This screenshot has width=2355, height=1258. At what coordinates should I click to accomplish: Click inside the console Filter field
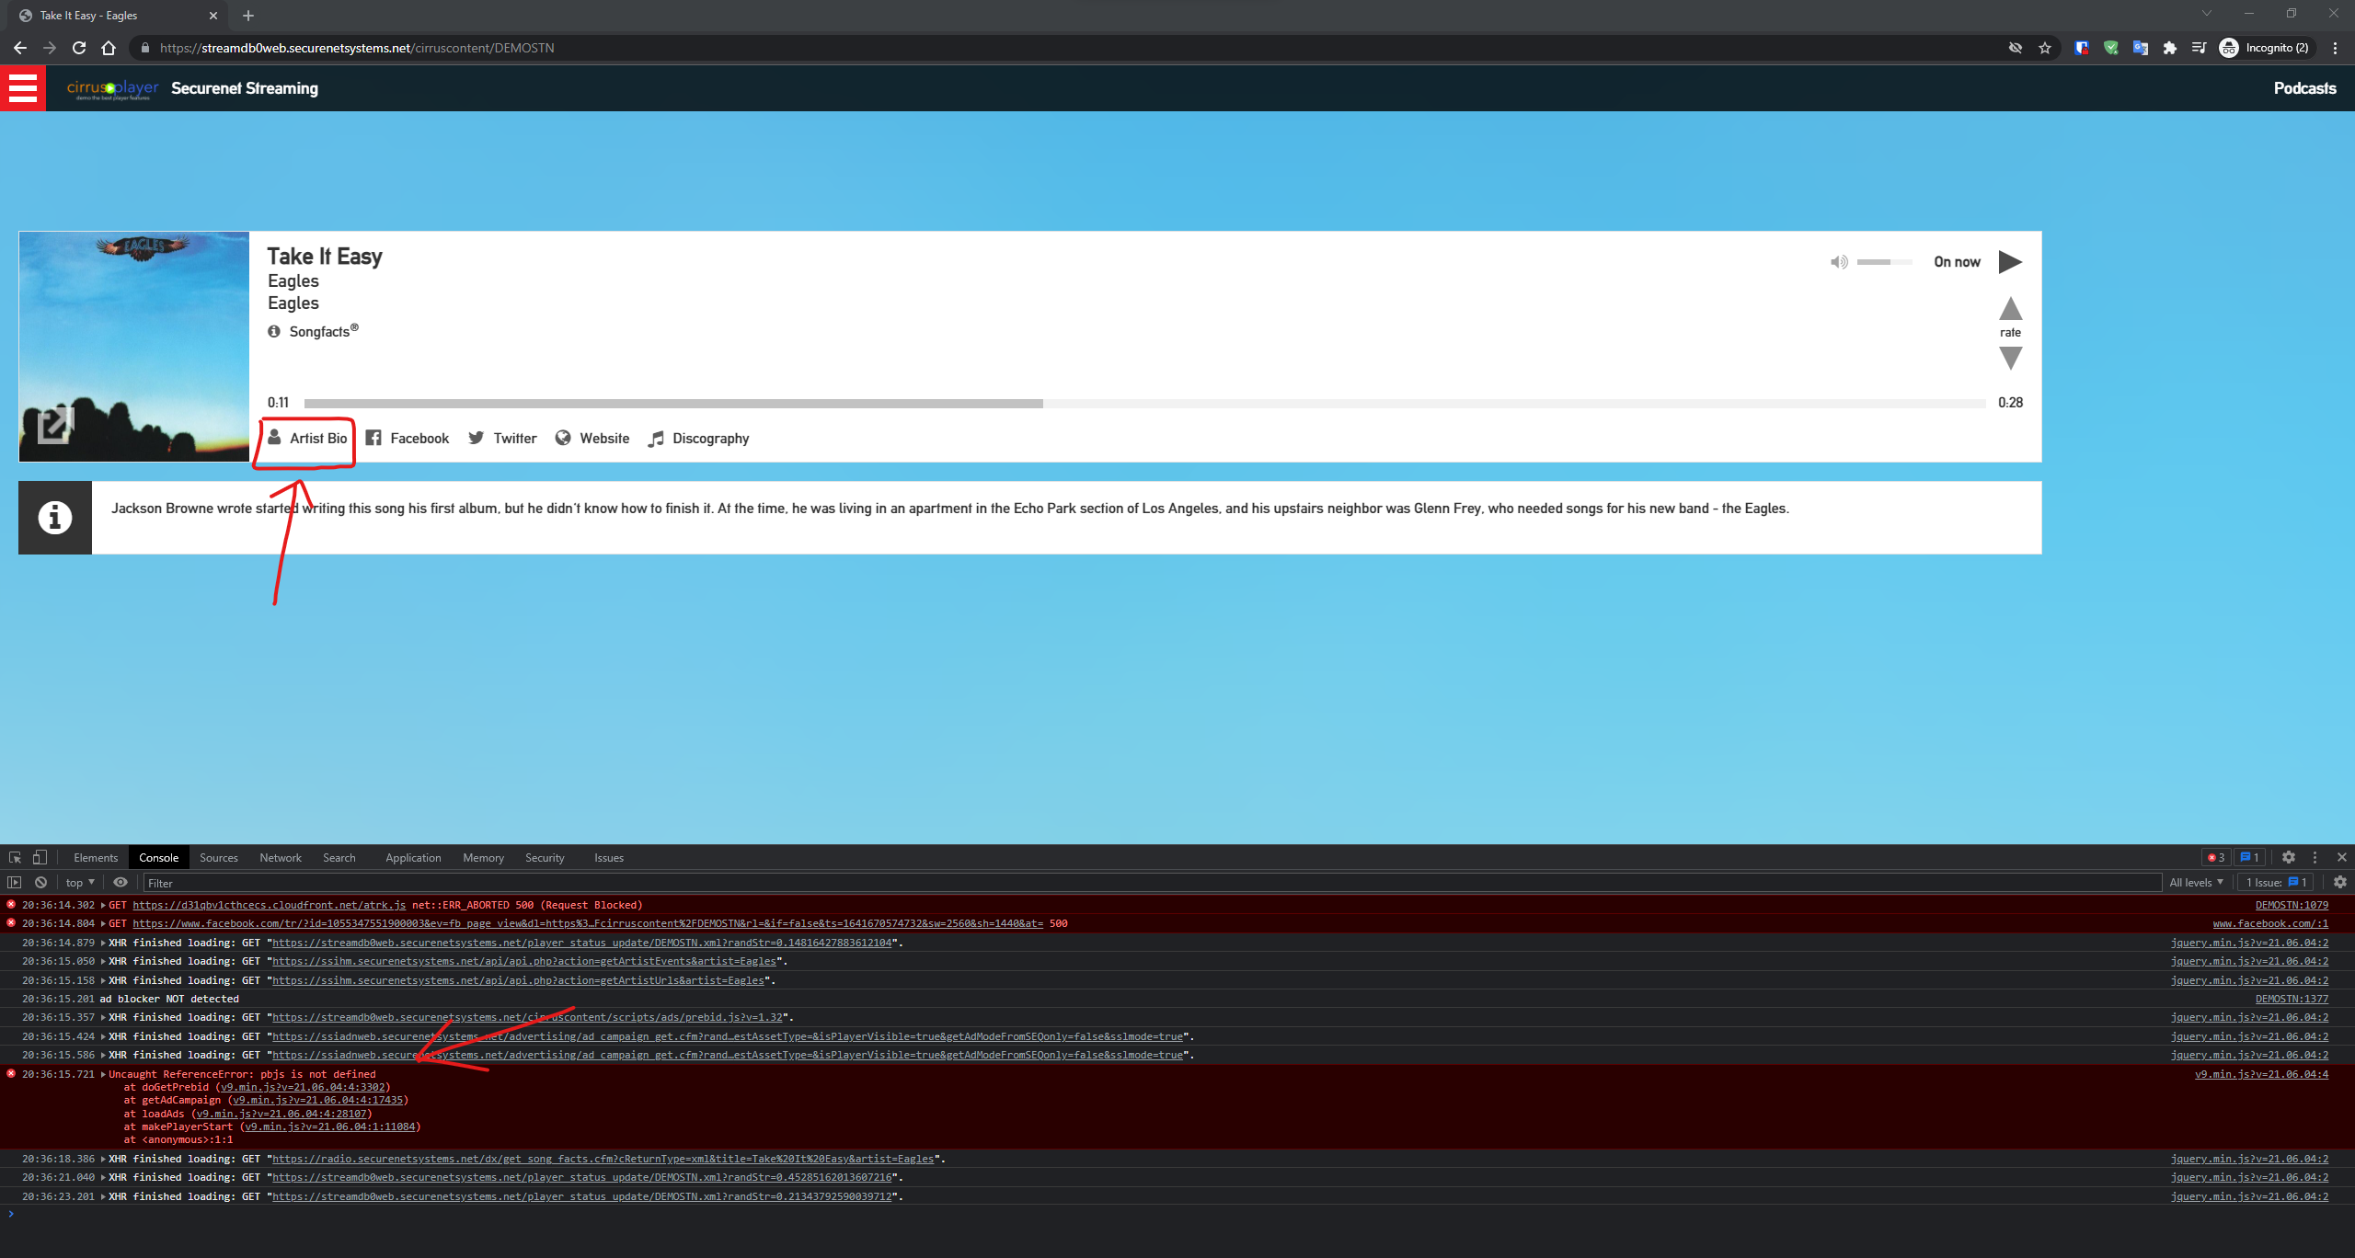pos(368,882)
